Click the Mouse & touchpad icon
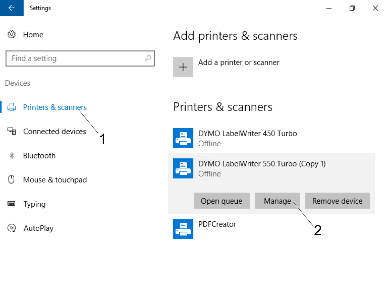 point(12,180)
